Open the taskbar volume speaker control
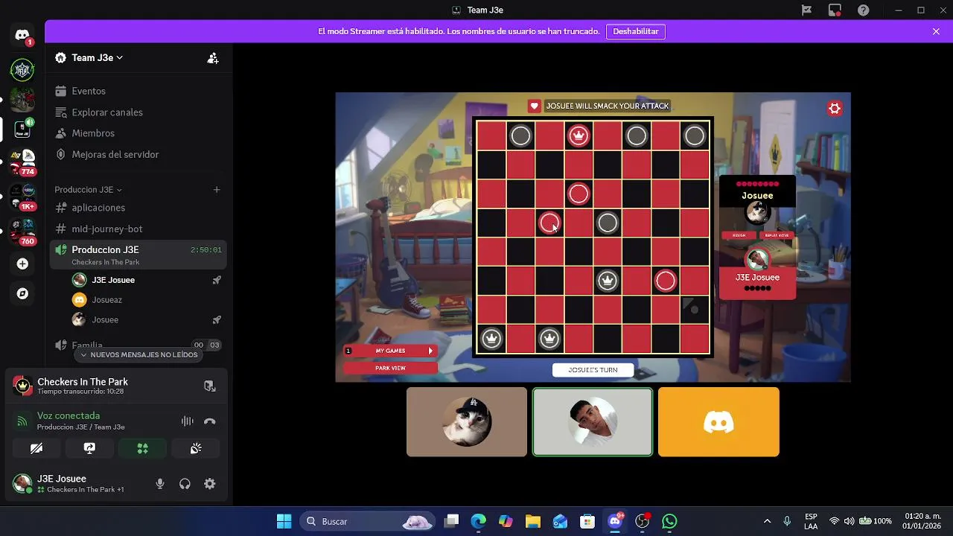Image resolution: width=953 pixels, height=536 pixels. 849,521
